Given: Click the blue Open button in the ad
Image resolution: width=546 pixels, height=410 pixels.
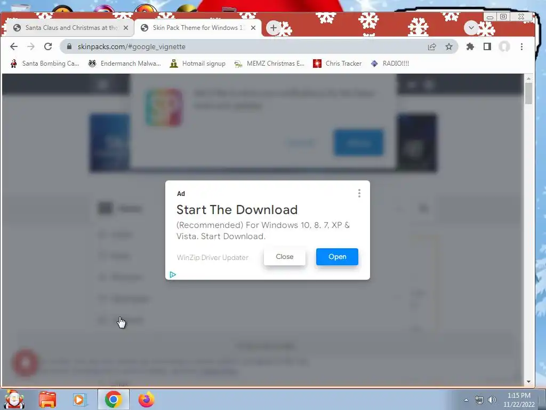Looking at the screenshot, I should [x=337, y=257].
